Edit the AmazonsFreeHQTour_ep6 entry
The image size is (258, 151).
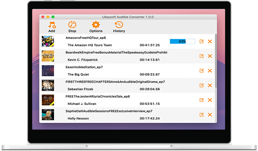pos(202,41)
